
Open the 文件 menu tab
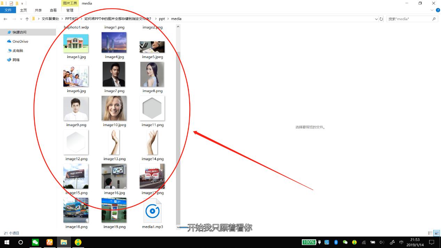pyautogui.click(x=8, y=10)
